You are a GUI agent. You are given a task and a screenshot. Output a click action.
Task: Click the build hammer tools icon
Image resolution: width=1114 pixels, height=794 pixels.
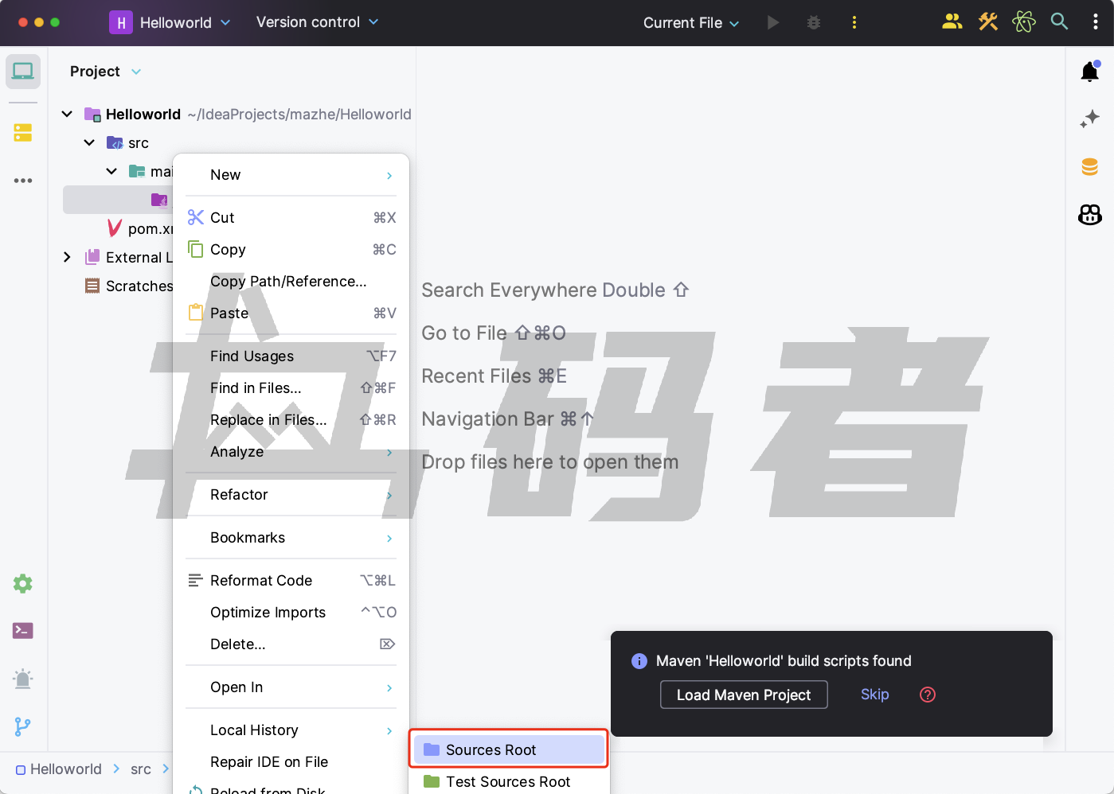(988, 22)
